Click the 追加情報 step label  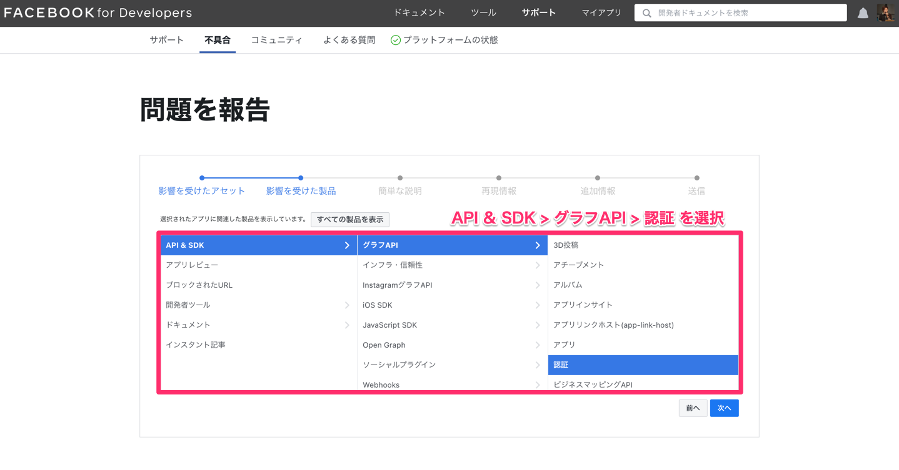tap(598, 191)
